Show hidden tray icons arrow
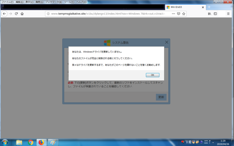 (213, 143)
